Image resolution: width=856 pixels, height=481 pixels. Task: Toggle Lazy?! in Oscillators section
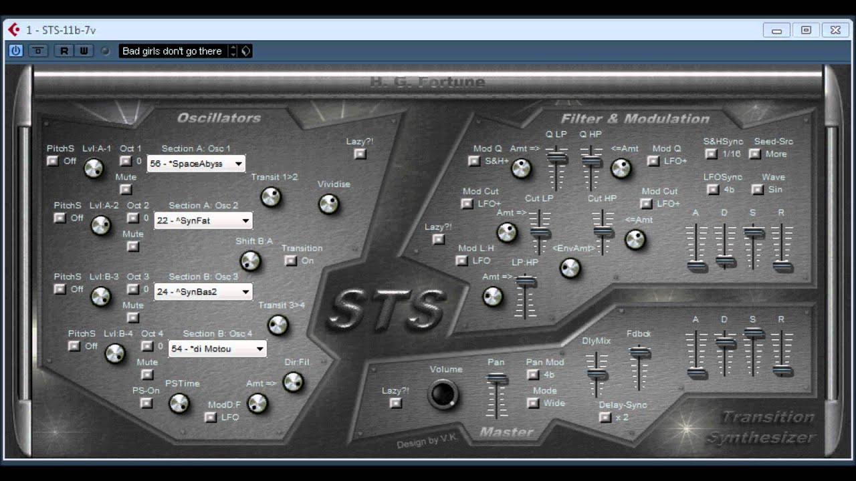[x=360, y=154]
